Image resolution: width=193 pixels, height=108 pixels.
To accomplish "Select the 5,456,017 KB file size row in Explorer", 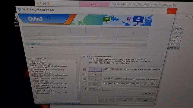I will [173, 48].
